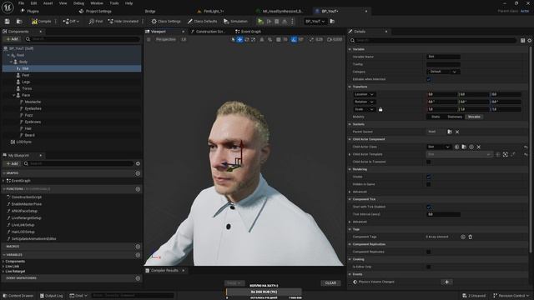Open the Tools menu

click(x=114, y=3)
